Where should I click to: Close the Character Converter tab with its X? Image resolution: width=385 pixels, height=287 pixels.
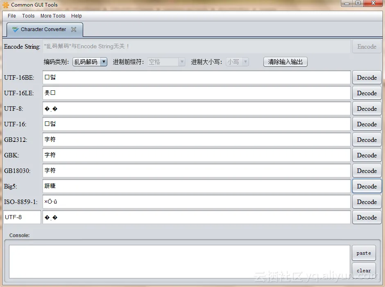pos(74,29)
